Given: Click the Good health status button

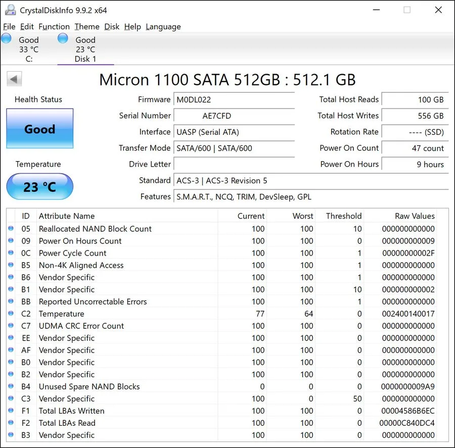Looking at the screenshot, I should 40,128.
